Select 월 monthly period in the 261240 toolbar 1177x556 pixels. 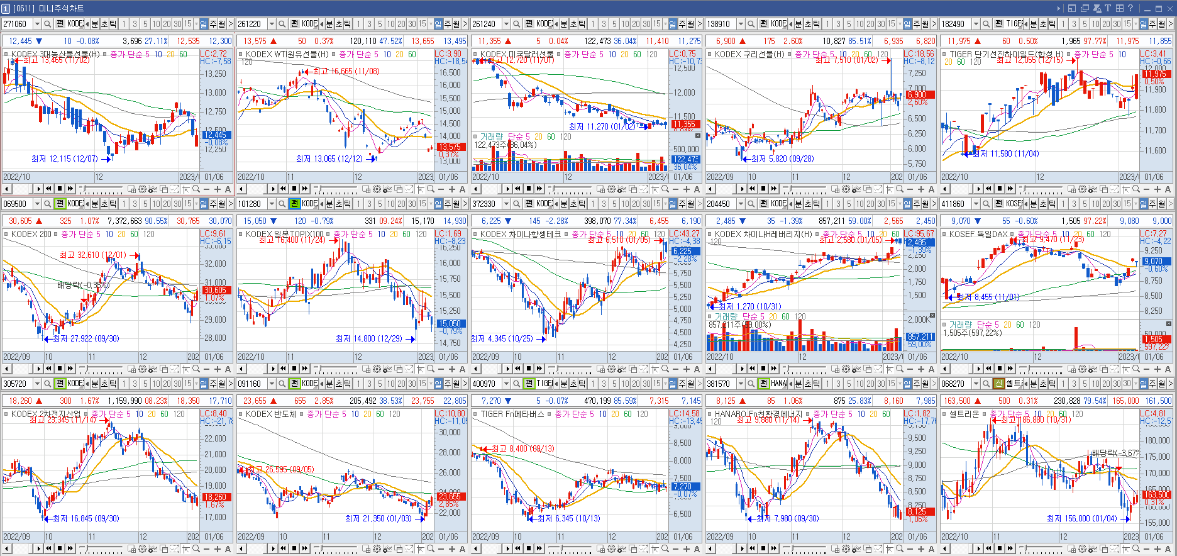(691, 24)
